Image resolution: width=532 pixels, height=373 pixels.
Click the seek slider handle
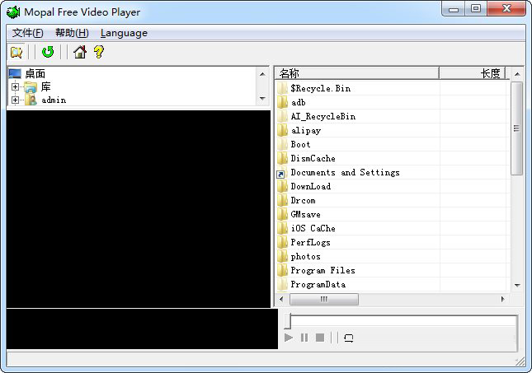click(288, 321)
